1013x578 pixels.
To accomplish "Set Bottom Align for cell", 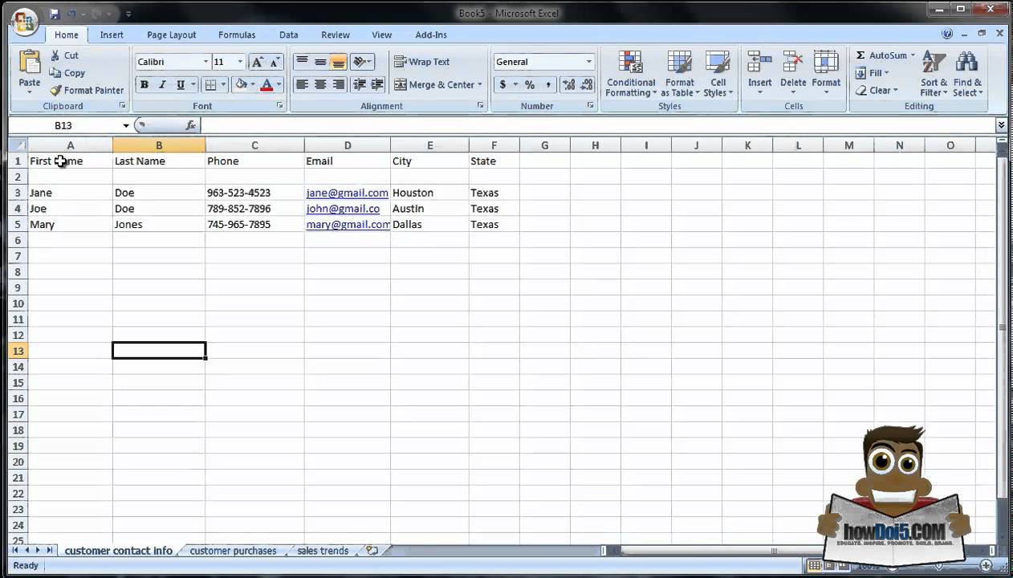I will (x=338, y=62).
